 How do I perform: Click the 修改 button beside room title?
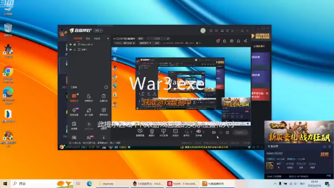141,38
